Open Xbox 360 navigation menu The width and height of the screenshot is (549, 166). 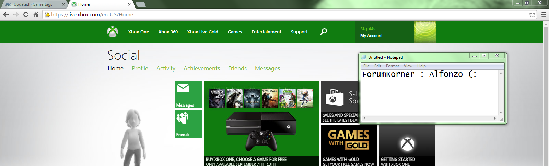pyautogui.click(x=168, y=32)
